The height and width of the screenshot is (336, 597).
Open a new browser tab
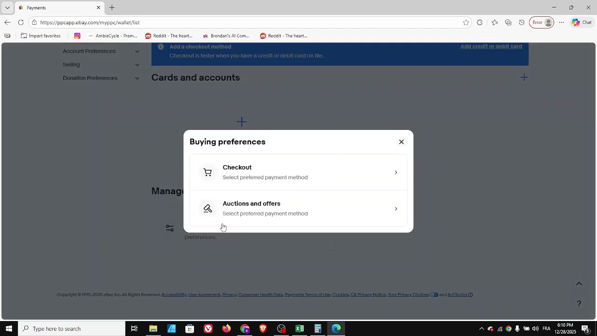point(112,7)
